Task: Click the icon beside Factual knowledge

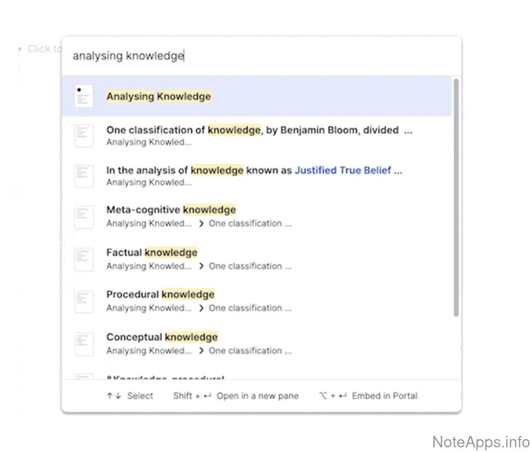Action: [x=84, y=260]
